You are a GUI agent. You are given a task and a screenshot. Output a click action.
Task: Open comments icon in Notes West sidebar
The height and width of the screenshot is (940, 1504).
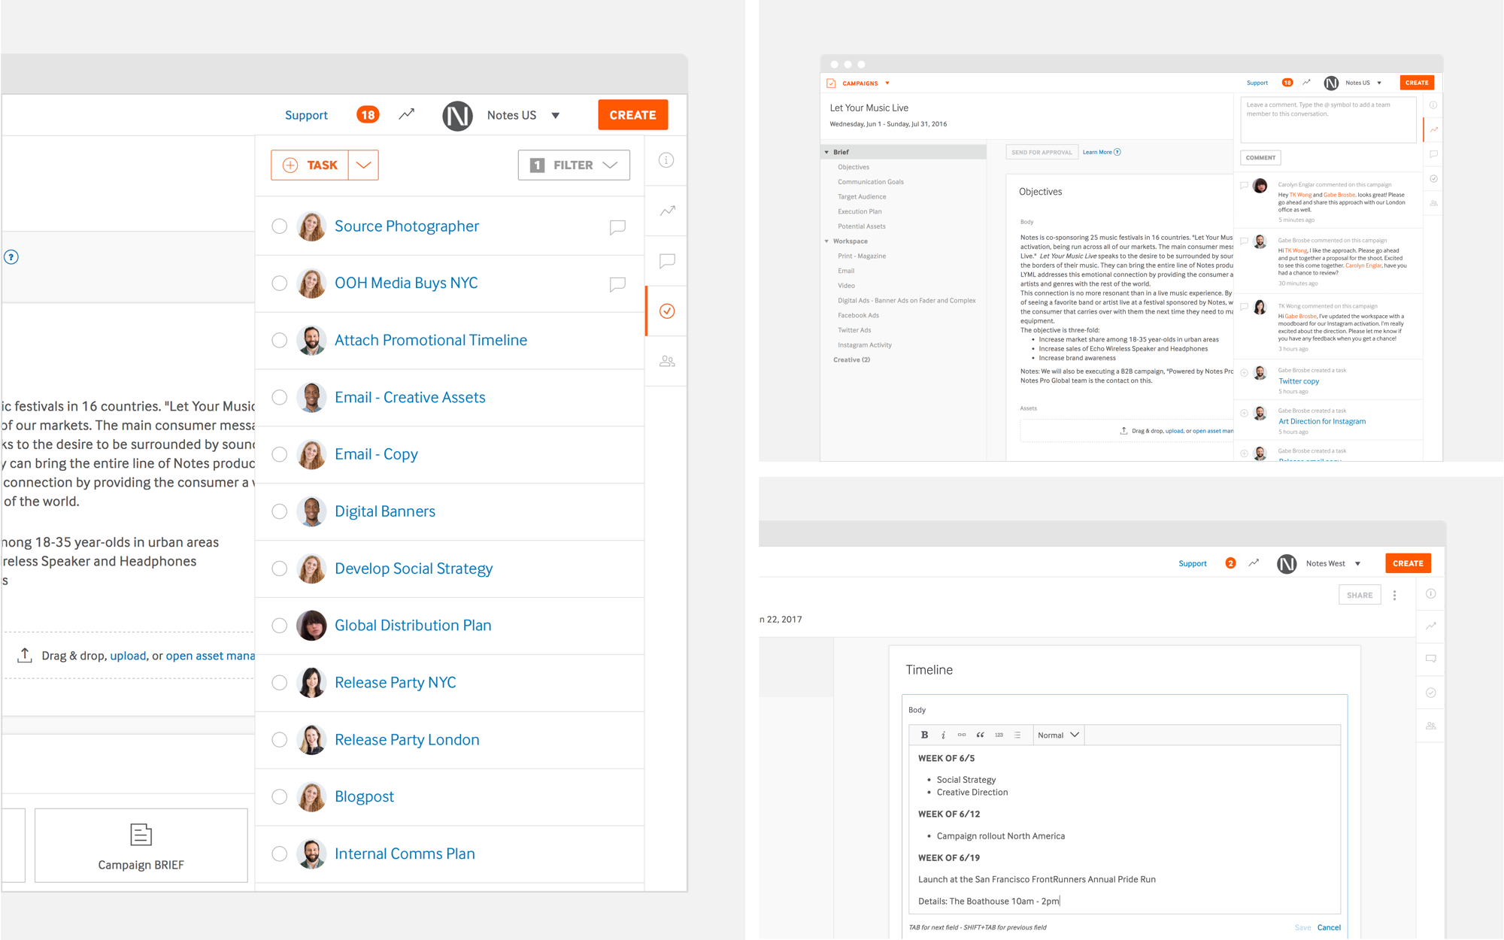tap(1431, 659)
